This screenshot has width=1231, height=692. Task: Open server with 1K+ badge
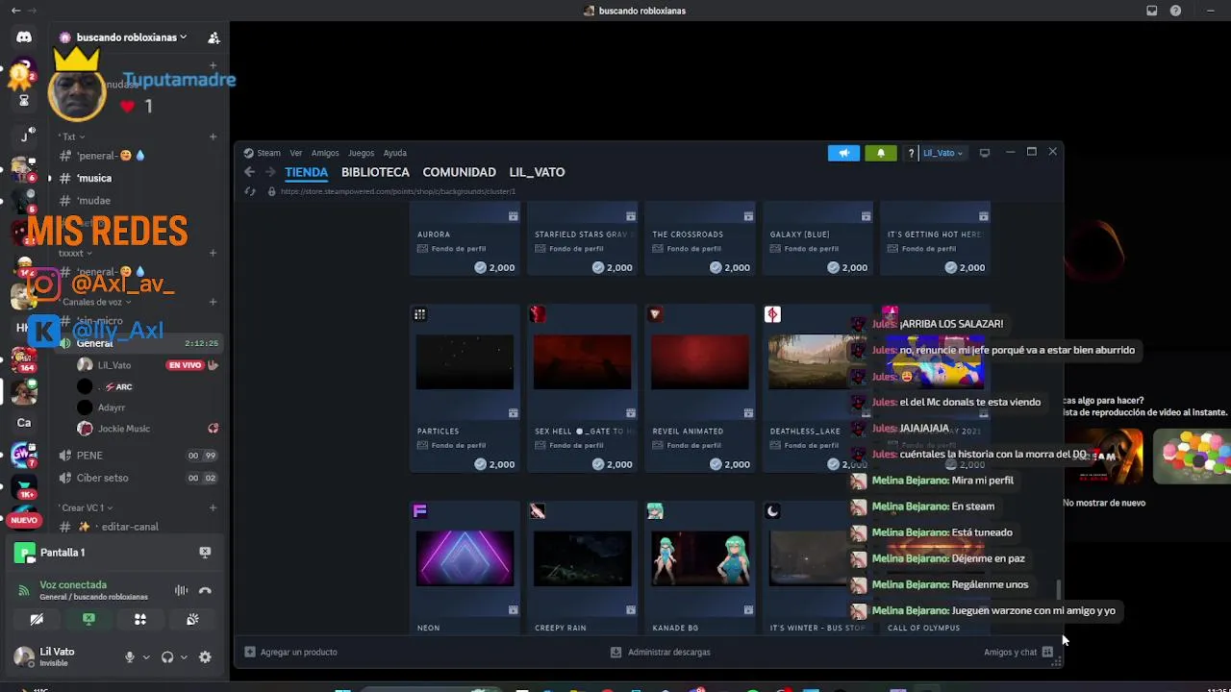point(24,487)
